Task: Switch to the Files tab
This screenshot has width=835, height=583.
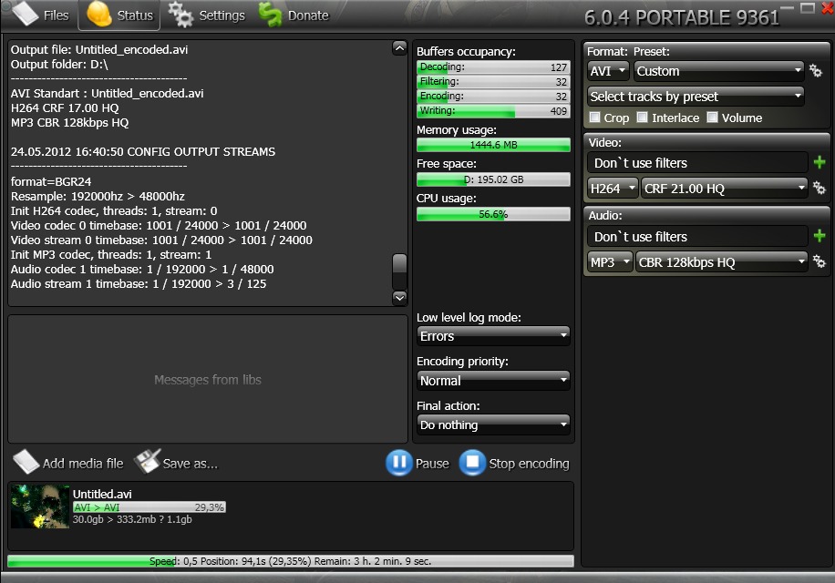Action: click(41, 15)
